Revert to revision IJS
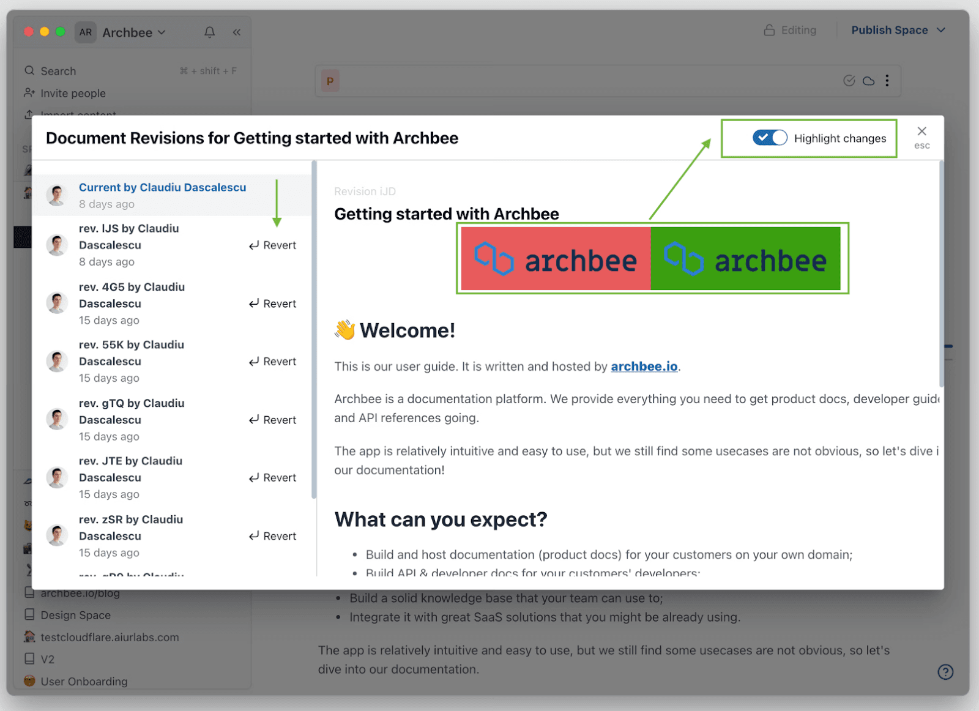This screenshot has height=711, width=979. click(x=273, y=245)
